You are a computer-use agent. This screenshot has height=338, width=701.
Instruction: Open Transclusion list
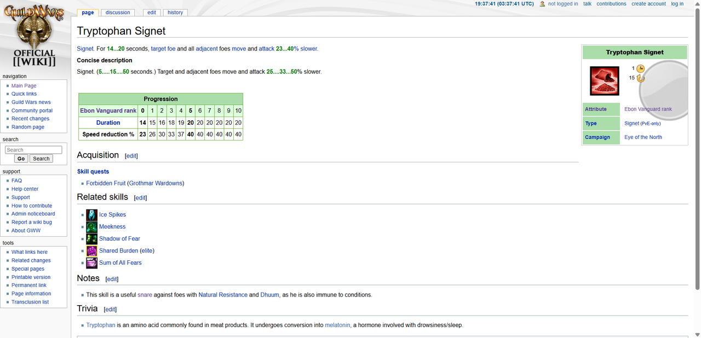(x=30, y=302)
